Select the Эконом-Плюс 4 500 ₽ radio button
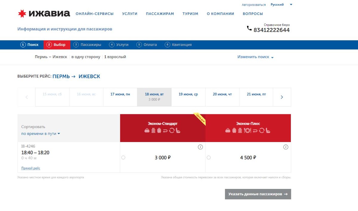Viewport: 358px width, 211px height. click(x=209, y=158)
